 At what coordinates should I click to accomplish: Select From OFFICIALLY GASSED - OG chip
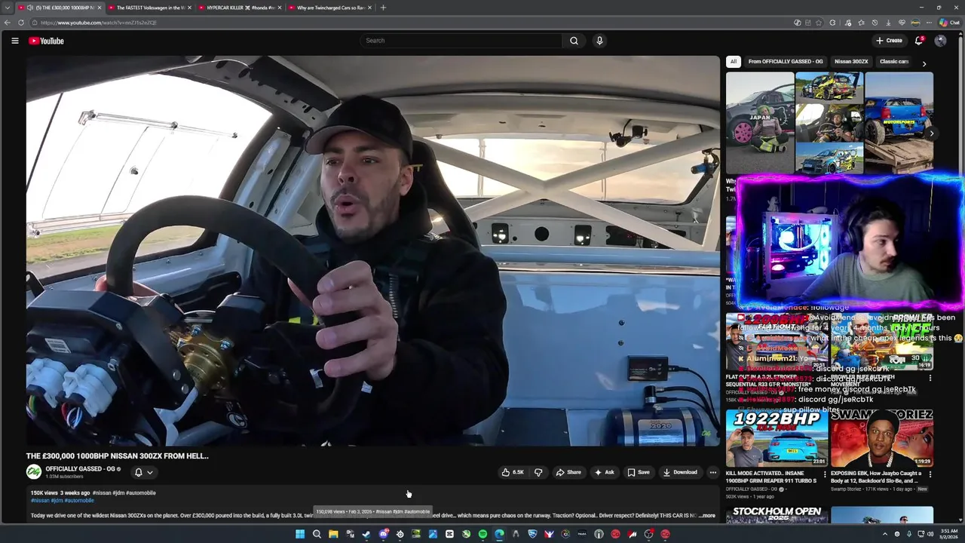[786, 62]
